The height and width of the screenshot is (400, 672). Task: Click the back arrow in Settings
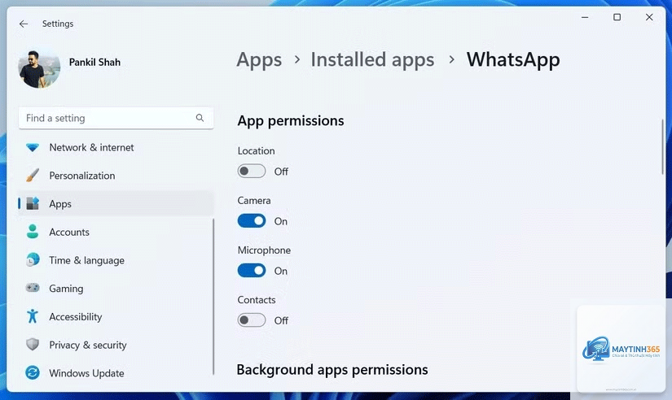tap(24, 24)
